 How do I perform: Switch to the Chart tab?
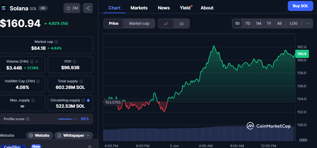[114, 8]
